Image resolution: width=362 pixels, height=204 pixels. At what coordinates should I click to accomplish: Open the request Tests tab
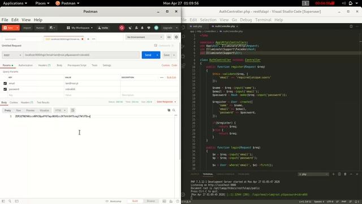pos(94,66)
